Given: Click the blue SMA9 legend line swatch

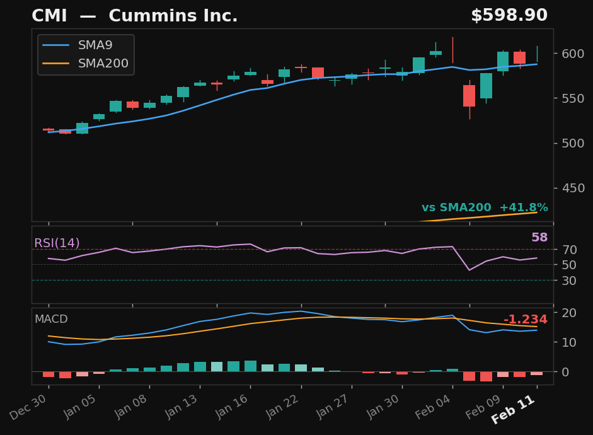Looking at the screenshot, I should pos(56,45).
